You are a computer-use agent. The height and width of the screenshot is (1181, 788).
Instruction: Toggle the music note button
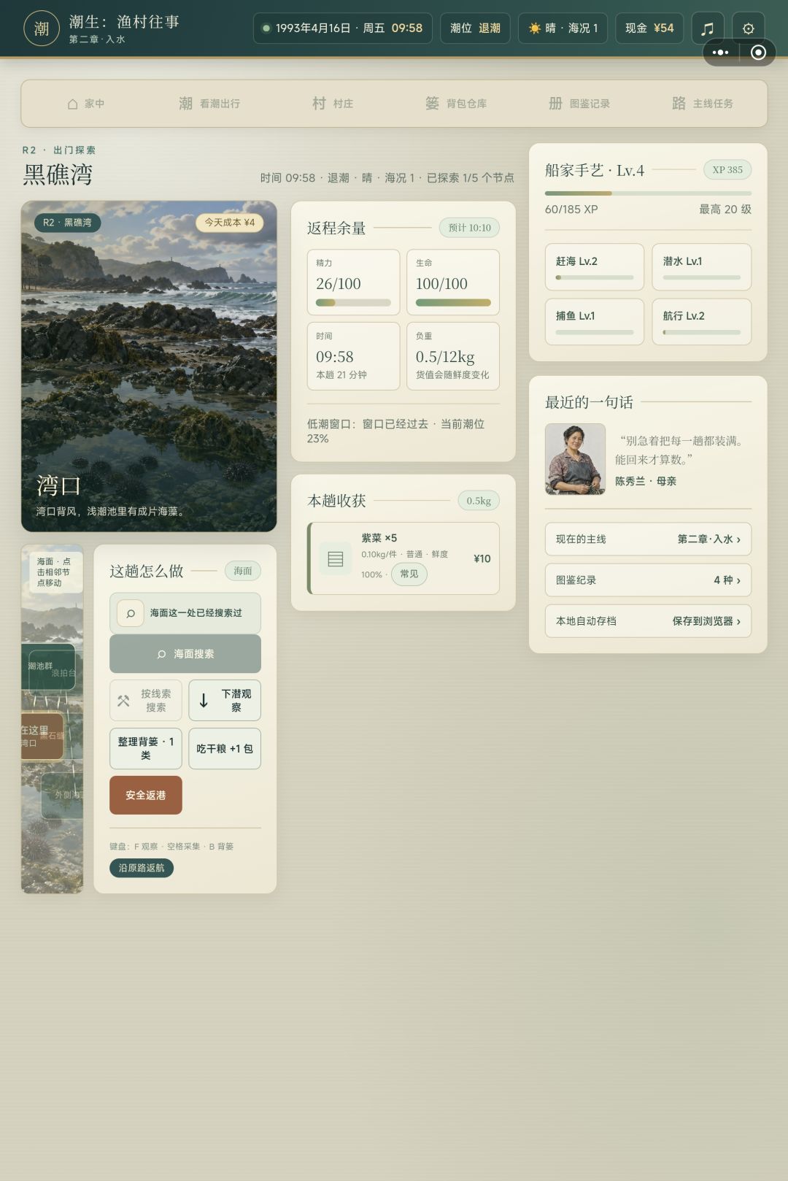coord(708,28)
